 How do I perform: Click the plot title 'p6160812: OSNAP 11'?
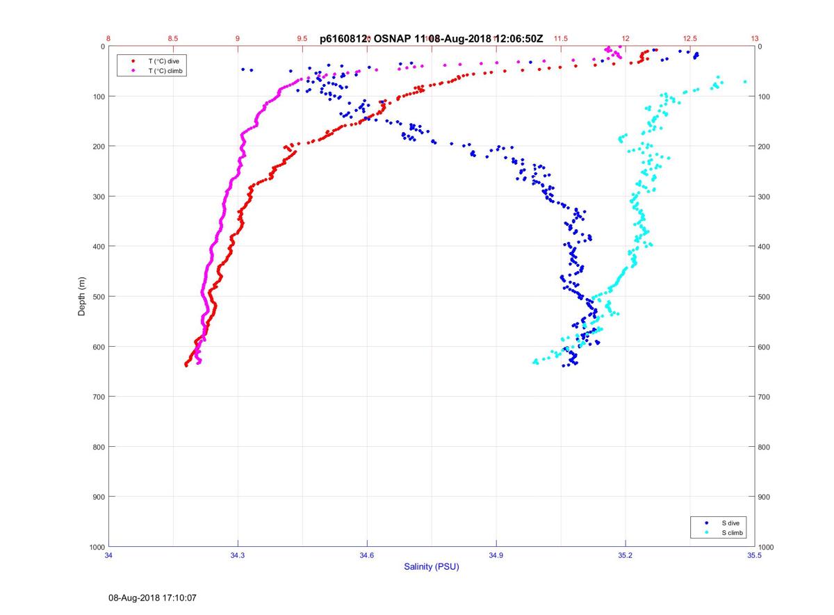pos(377,39)
